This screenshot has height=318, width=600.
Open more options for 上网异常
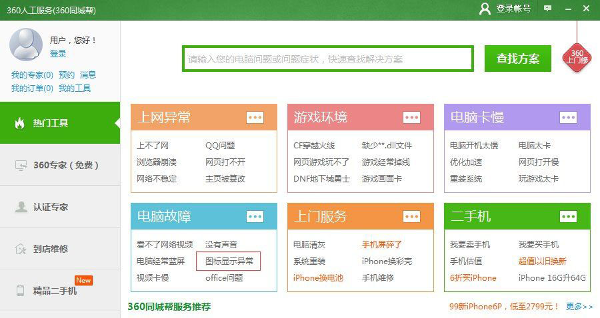point(255,117)
